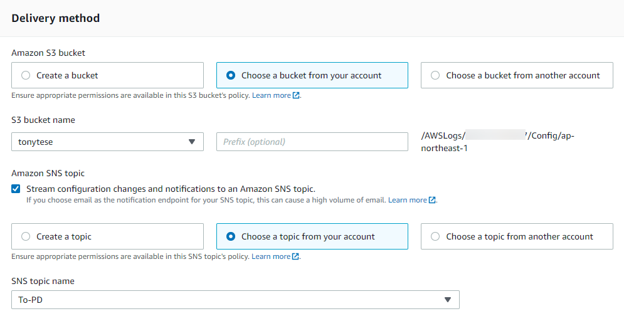Select the Create a topic option

point(26,236)
